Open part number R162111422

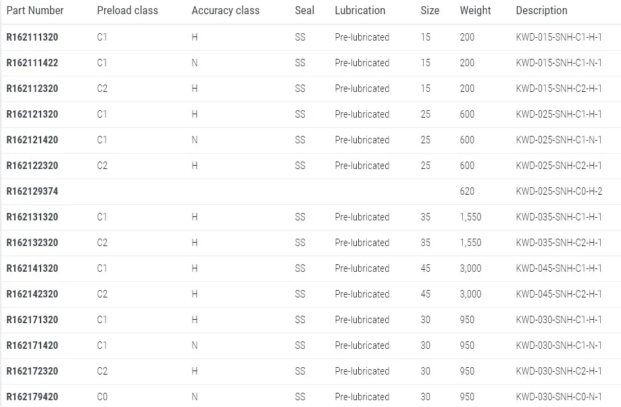[32, 63]
